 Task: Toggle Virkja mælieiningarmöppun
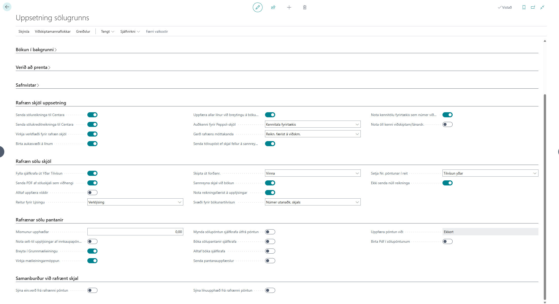point(92,261)
